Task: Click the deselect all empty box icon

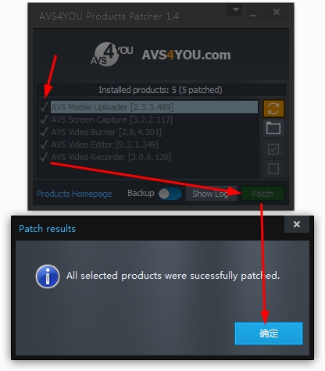Action: click(x=273, y=169)
